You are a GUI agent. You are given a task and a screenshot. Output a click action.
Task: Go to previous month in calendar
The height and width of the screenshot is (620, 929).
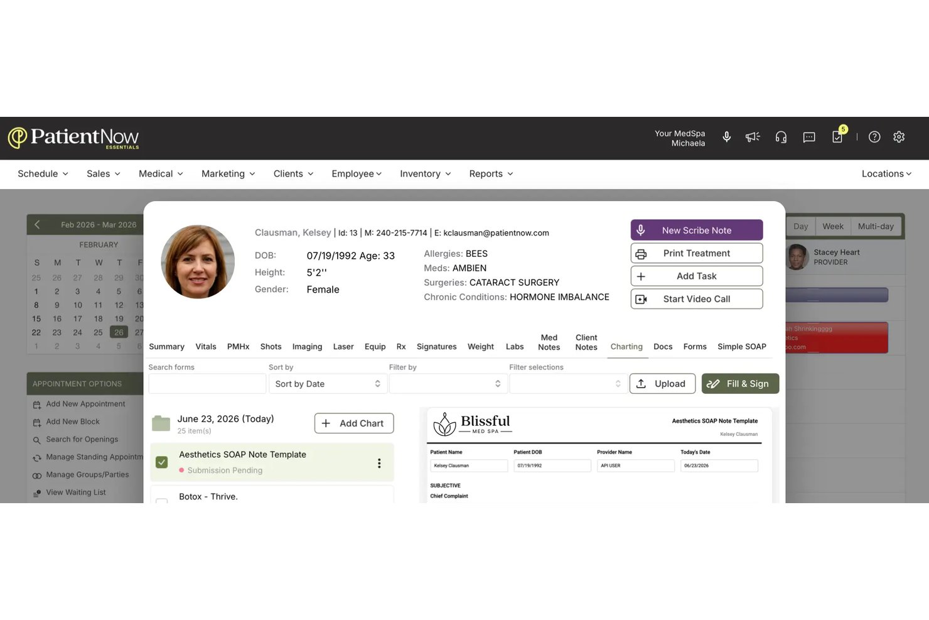37,224
